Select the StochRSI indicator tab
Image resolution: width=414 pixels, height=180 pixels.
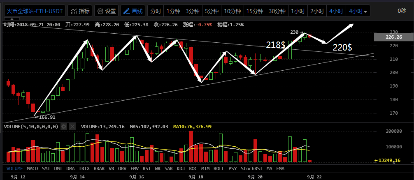pyautogui.click(x=250, y=168)
